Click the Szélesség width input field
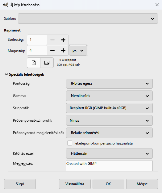The image size is (162, 193). [x=37, y=40]
